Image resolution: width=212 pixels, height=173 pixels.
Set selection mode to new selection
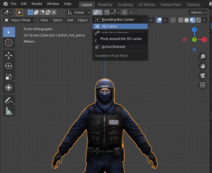click(x=30, y=12)
